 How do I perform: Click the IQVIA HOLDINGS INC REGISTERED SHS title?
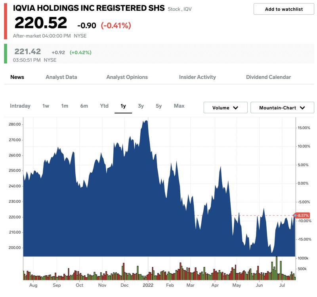[x=89, y=8]
